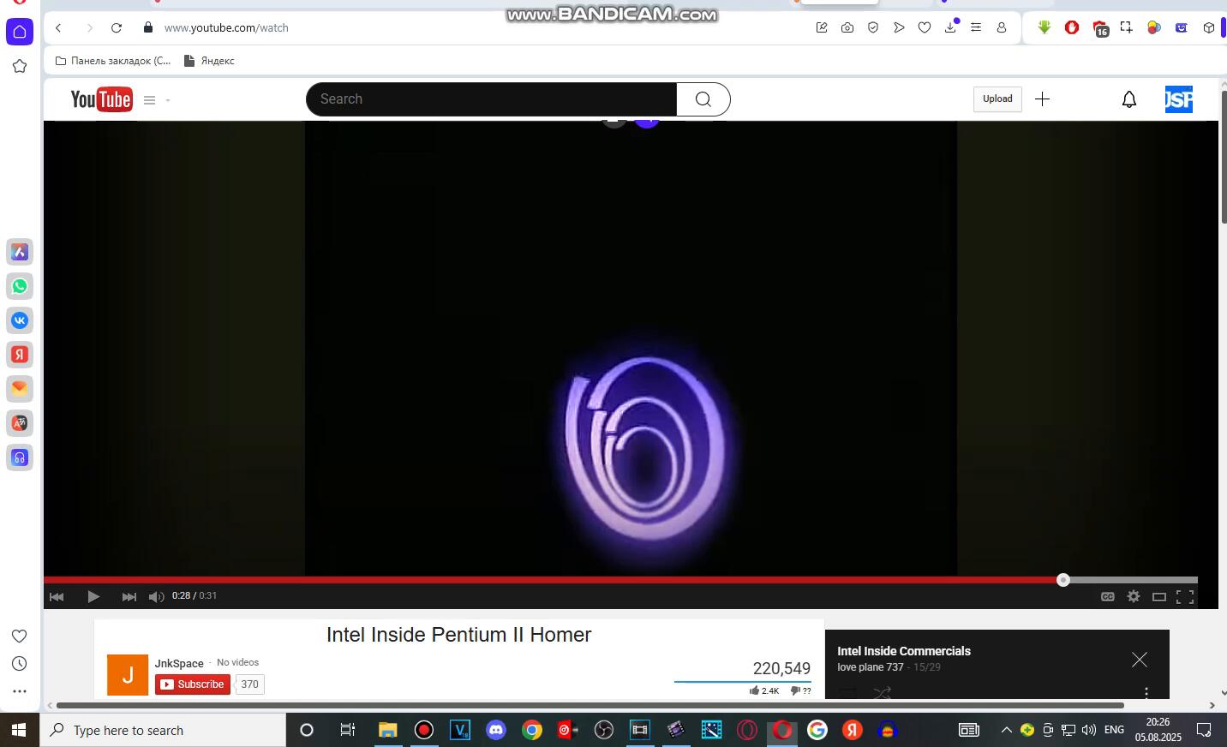Show hidden system tray icons
Viewport: 1227px width, 747px height.
point(1006,730)
